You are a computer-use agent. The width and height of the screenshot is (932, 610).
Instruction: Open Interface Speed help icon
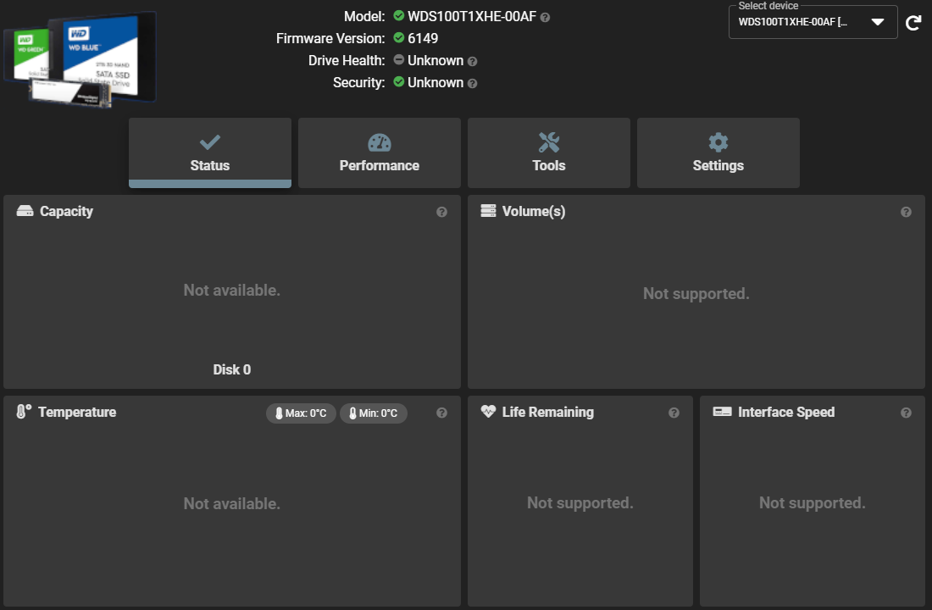906,413
